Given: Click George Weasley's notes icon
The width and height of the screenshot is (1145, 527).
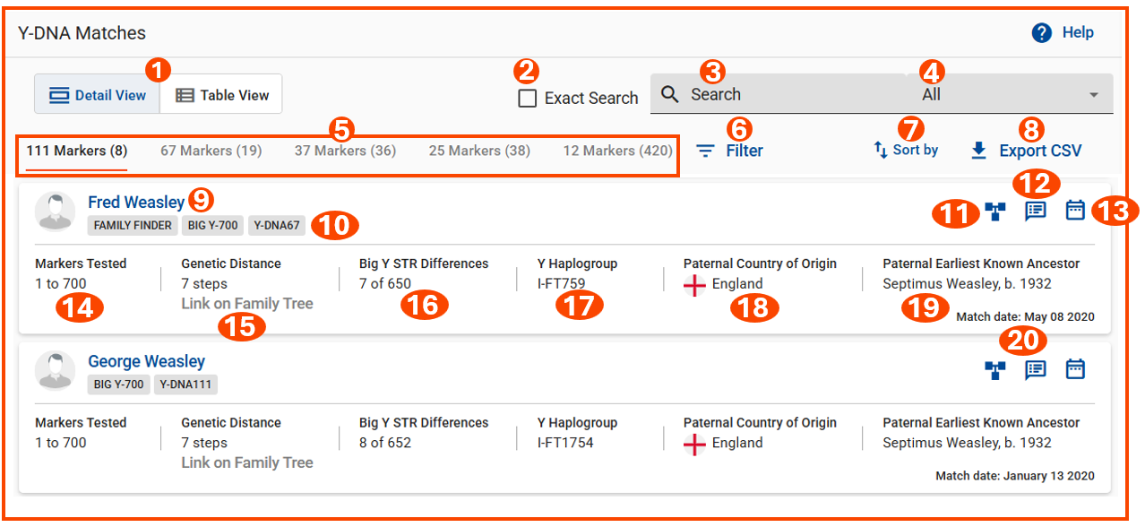Looking at the screenshot, I should coord(1036,369).
